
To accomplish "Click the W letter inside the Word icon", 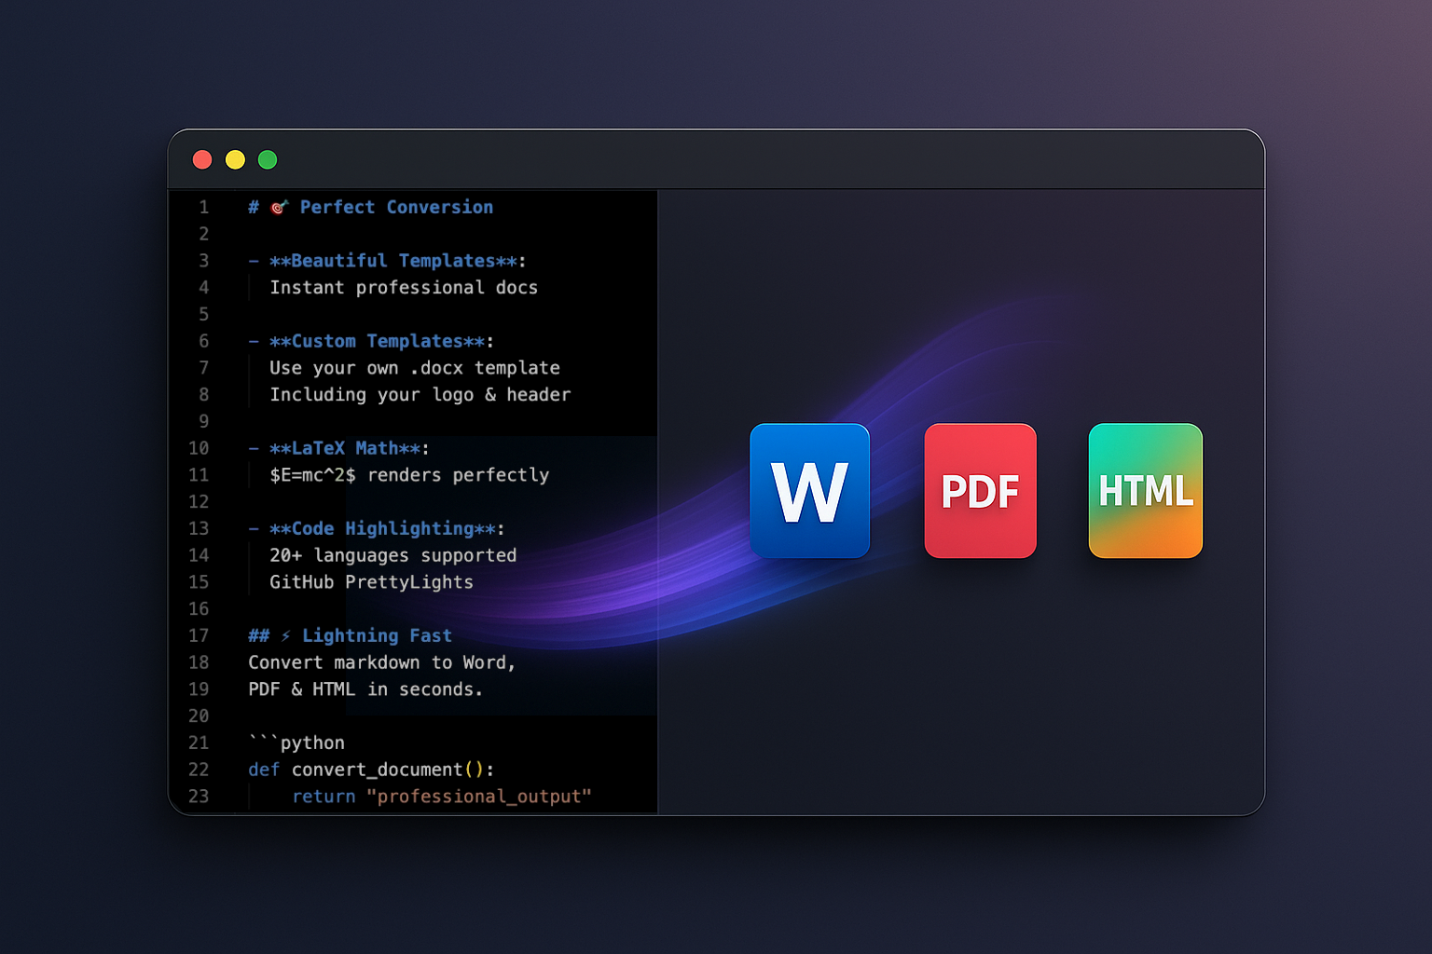I will (x=809, y=494).
